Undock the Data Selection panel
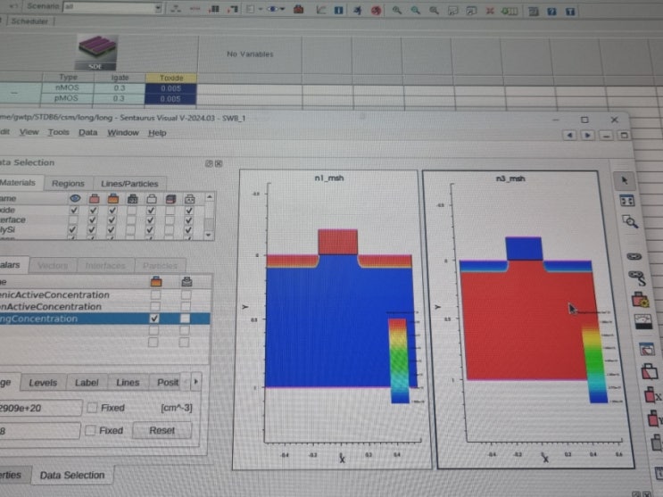The image size is (663, 497). (209, 163)
